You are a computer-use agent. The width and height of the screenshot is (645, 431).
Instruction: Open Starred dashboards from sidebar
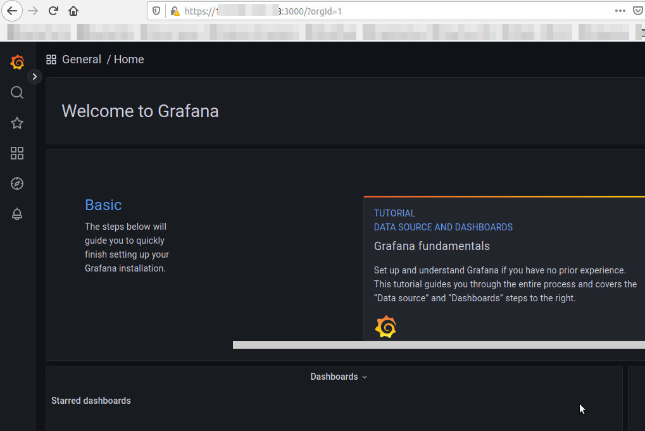click(x=17, y=123)
